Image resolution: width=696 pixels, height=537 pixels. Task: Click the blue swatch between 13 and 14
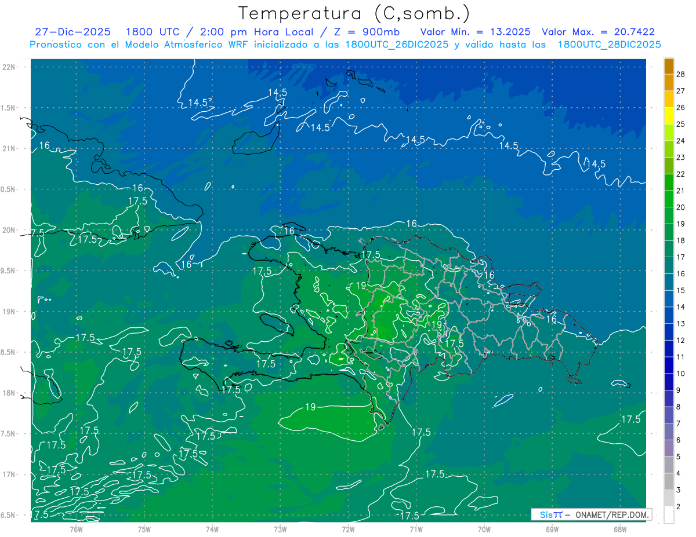[x=669, y=315]
